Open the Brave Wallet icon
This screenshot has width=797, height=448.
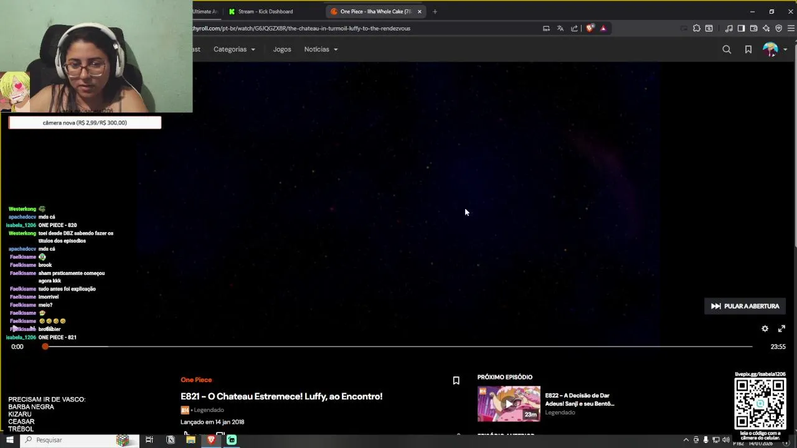pyautogui.click(x=753, y=28)
